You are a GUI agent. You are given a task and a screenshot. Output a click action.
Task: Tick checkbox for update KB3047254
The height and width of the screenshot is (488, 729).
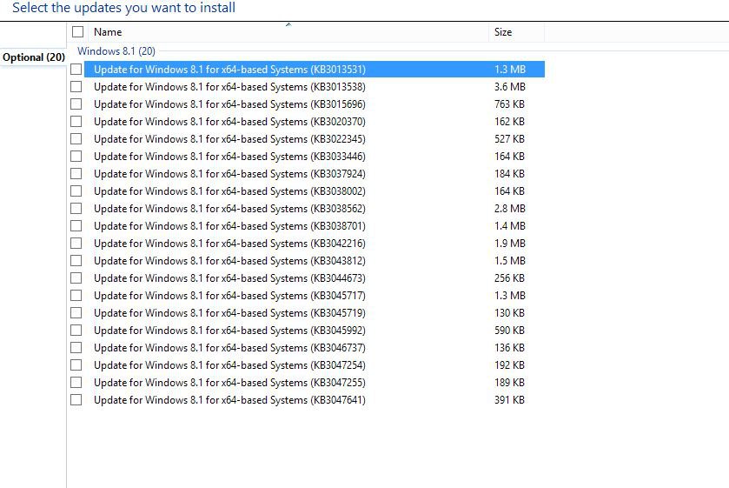coord(76,364)
